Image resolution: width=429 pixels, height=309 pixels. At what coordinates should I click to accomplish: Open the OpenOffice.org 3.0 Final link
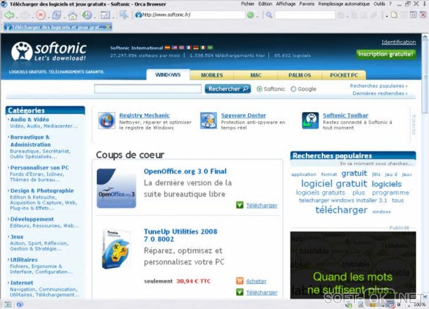point(185,171)
